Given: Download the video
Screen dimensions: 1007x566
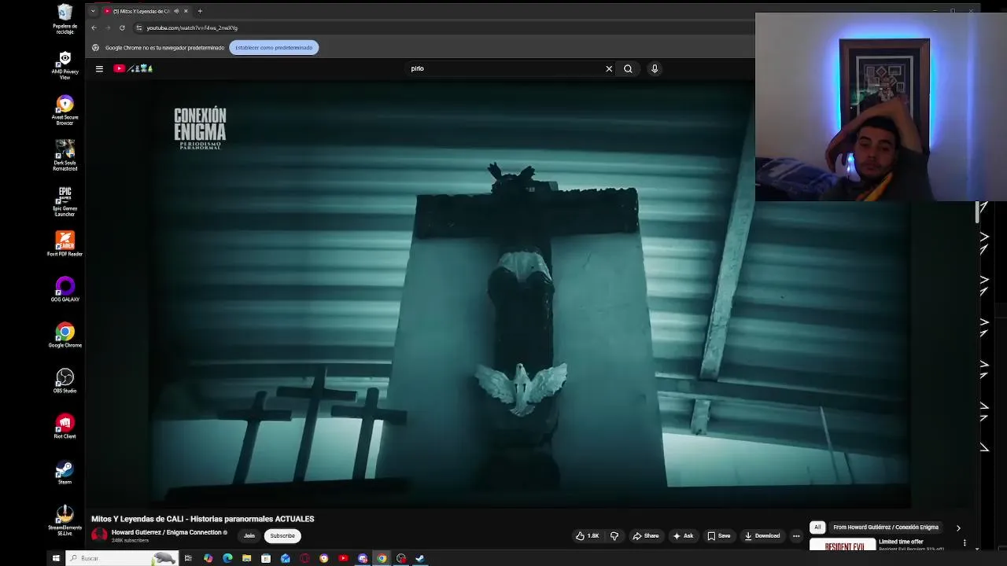Looking at the screenshot, I should pyautogui.click(x=762, y=536).
